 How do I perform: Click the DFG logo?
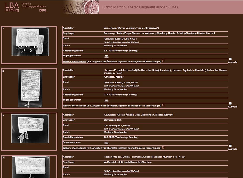[43, 10]
